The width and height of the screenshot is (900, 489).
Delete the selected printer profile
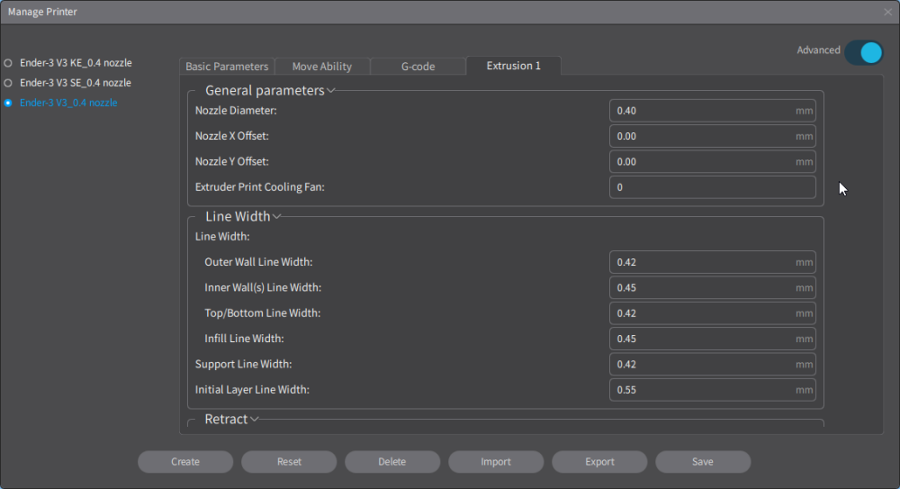[x=392, y=462]
